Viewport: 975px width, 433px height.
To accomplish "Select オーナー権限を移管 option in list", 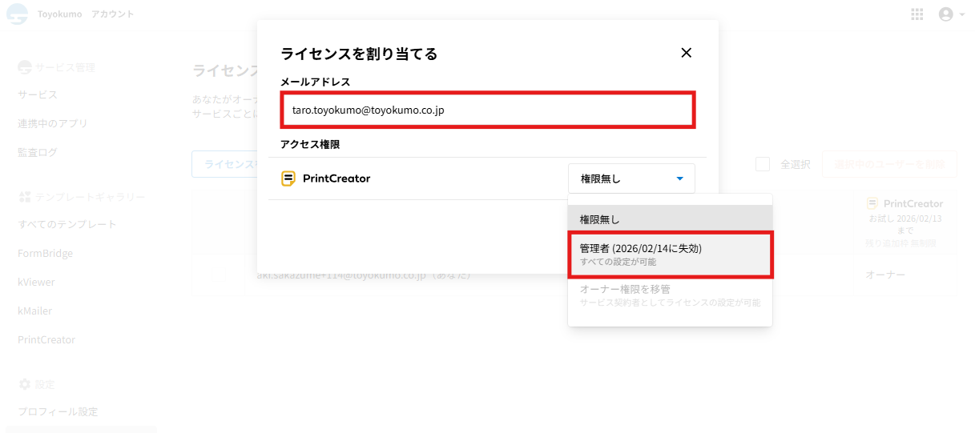I will pyautogui.click(x=670, y=295).
